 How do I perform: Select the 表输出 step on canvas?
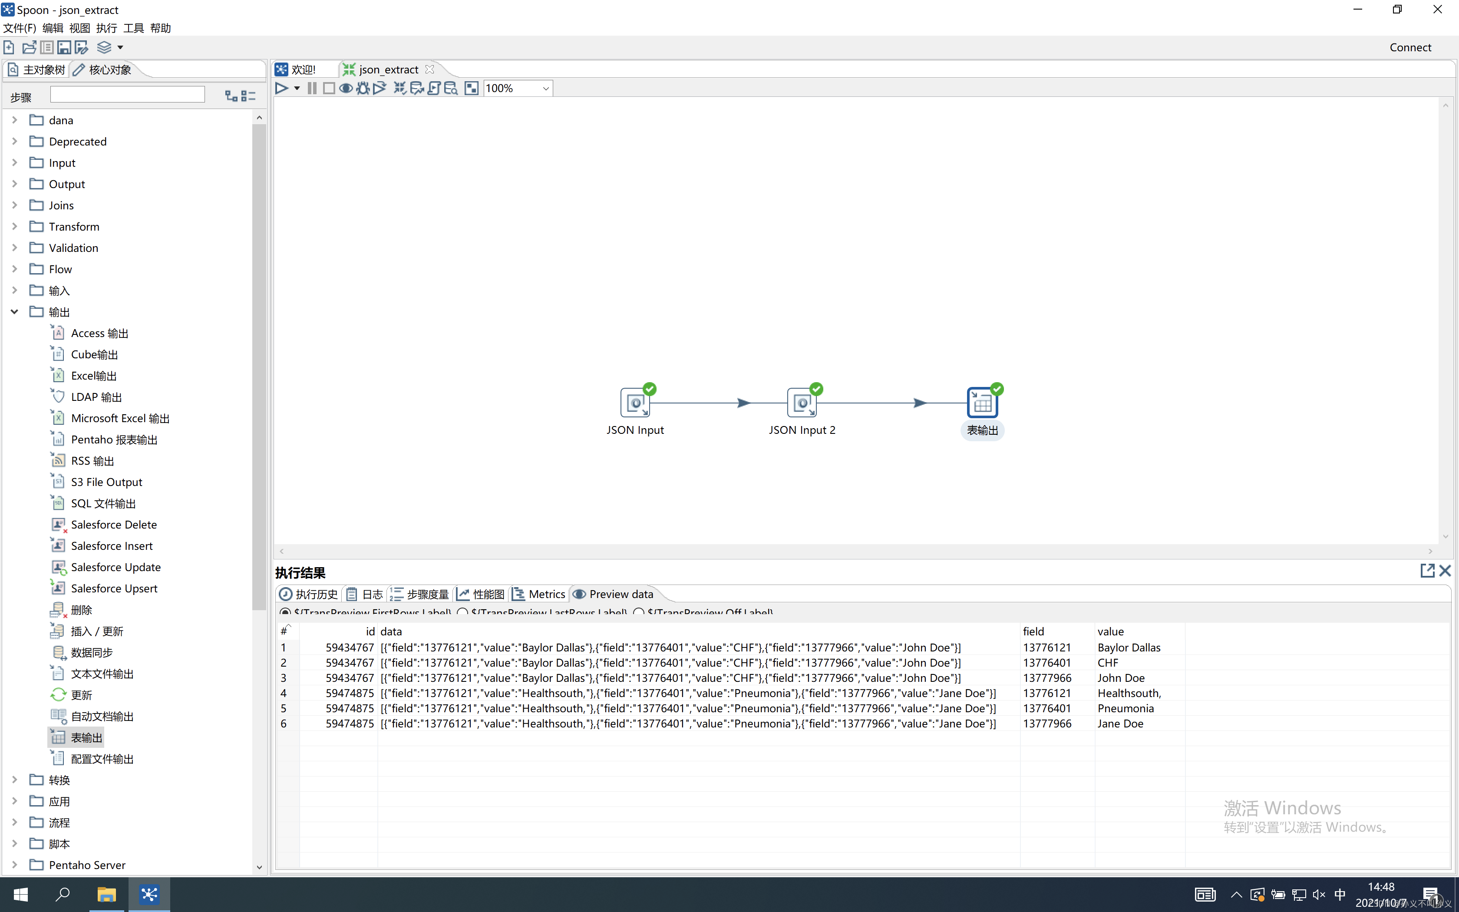pyautogui.click(x=982, y=402)
